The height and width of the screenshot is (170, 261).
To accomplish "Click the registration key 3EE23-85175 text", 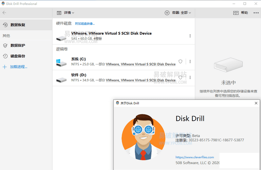I will point(216,140).
